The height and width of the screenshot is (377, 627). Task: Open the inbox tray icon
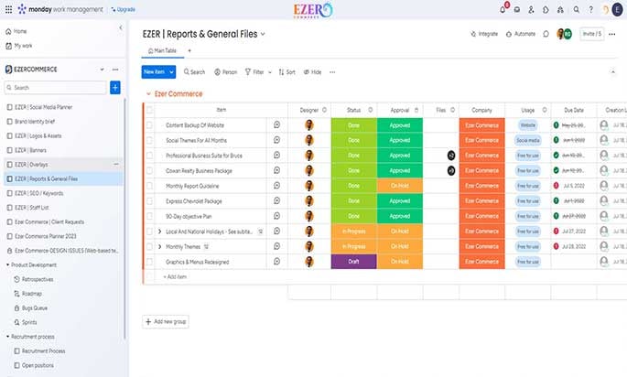coord(517,9)
